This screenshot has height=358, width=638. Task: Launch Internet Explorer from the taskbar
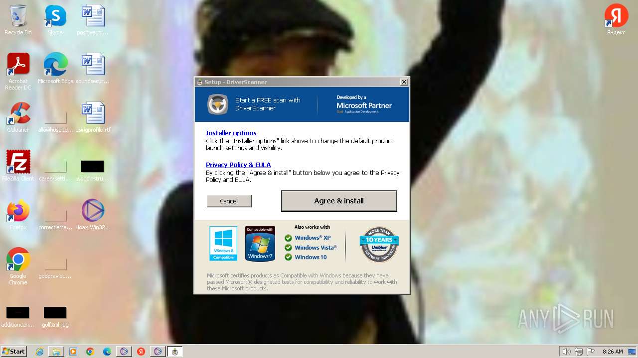pyautogui.click(x=39, y=352)
